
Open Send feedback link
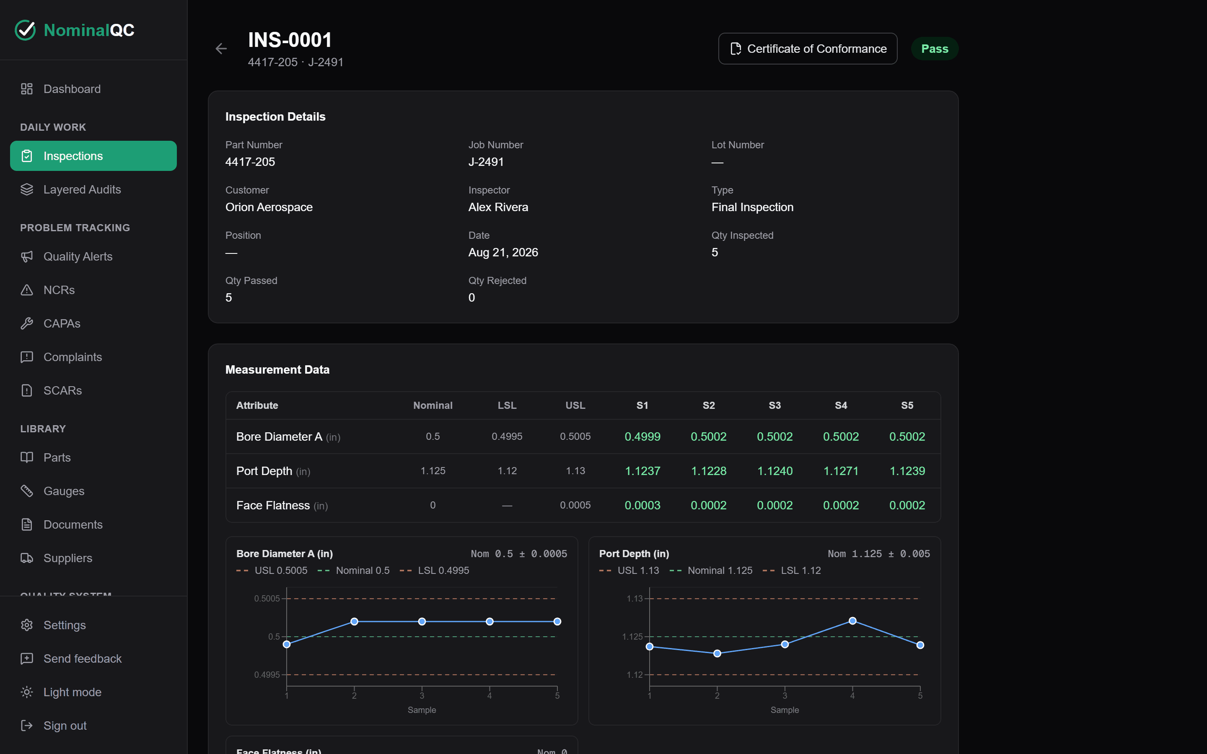[93, 659]
